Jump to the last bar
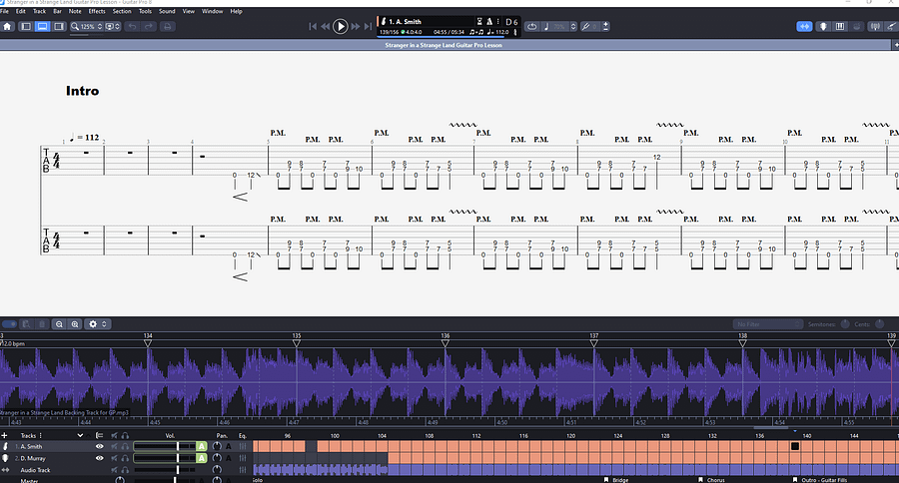This screenshot has height=483, width=899. point(368,26)
